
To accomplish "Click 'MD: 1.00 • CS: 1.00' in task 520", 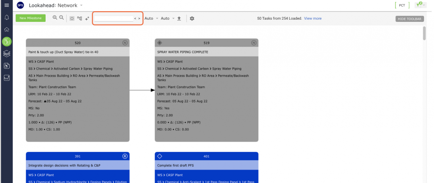I will [44, 129].
